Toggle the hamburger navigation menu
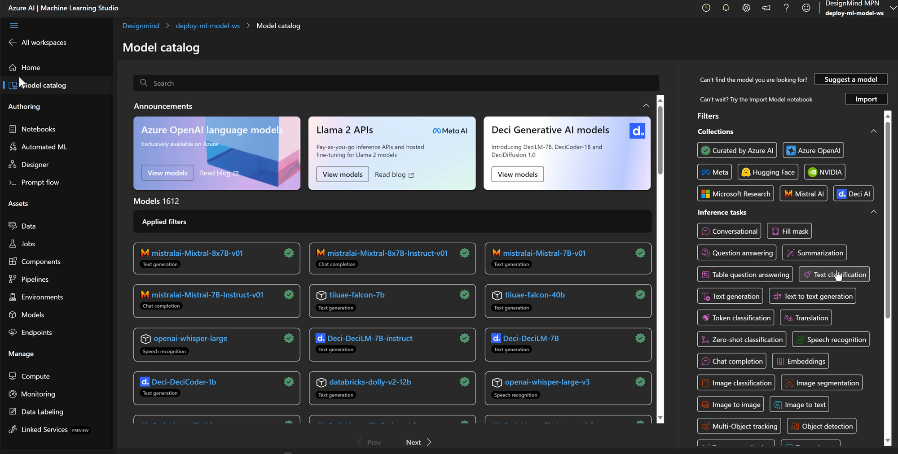Viewport: 898px width, 454px height. point(14,26)
